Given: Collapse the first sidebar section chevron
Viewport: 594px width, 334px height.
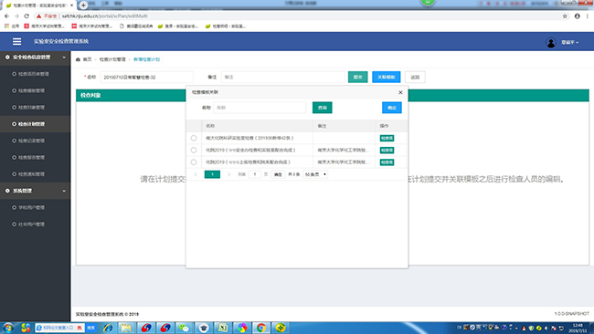Looking at the screenshot, I should tap(64, 57).
